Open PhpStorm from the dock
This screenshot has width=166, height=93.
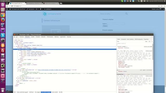coord(3,30)
